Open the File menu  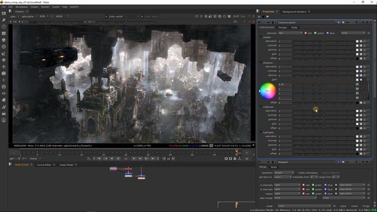[x=4, y=7]
